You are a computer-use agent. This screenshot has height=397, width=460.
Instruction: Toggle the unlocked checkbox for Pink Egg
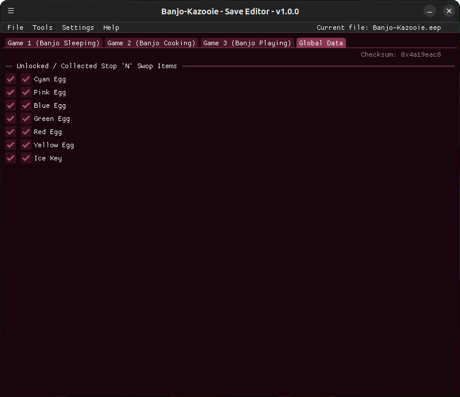click(x=10, y=92)
